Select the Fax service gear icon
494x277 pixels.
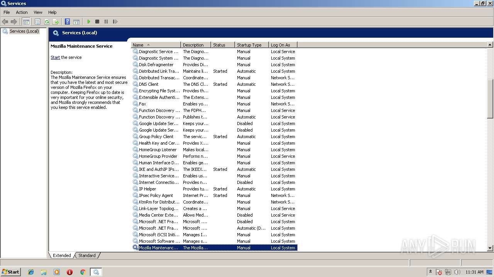click(135, 104)
